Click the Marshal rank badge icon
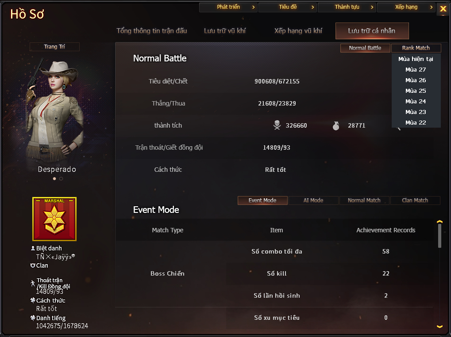This screenshot has width=451, height=337. click(54, 219)
